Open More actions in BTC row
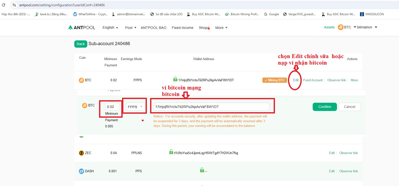The width and height of the screenshot is (399, 186). tap(354, 80)
